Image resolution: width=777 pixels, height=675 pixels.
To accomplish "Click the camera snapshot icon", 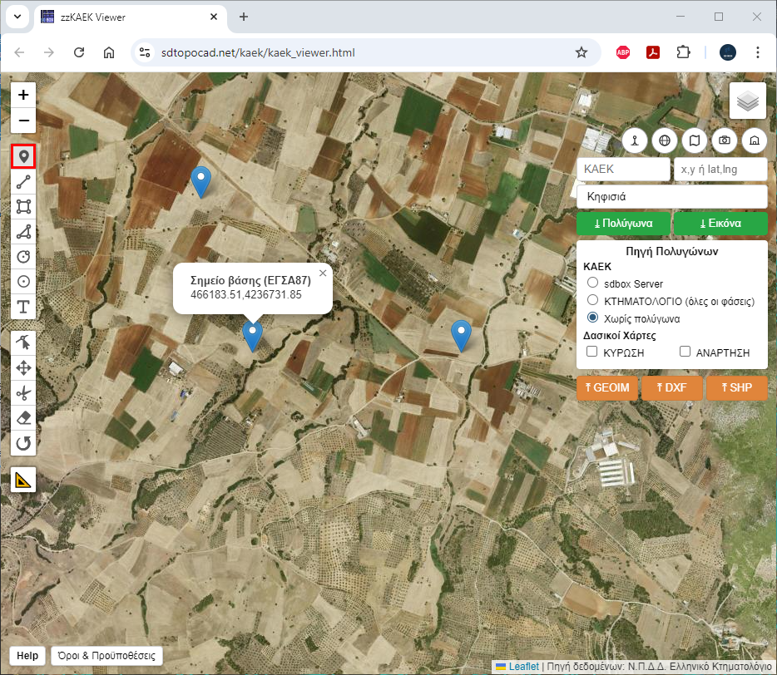I will coord(725,140).
